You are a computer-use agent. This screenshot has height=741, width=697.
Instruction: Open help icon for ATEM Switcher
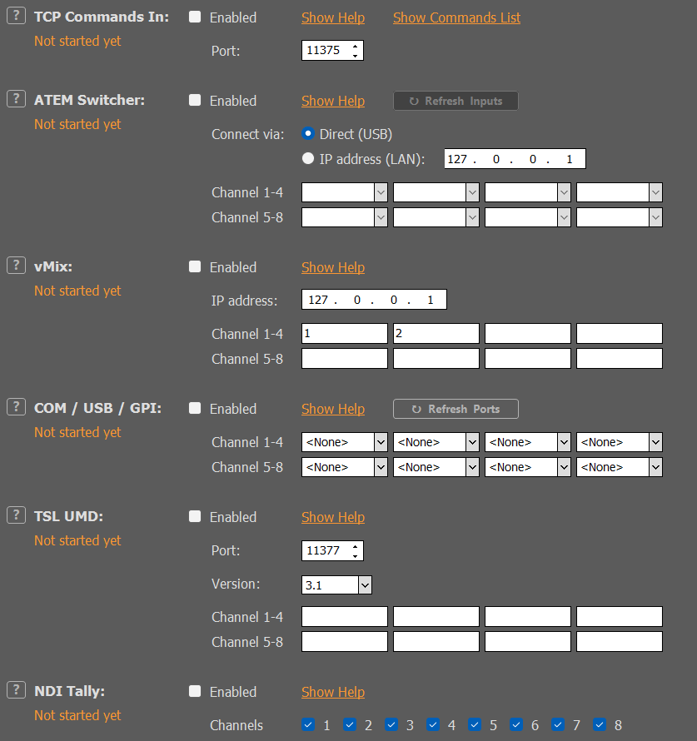coord(16,99)
